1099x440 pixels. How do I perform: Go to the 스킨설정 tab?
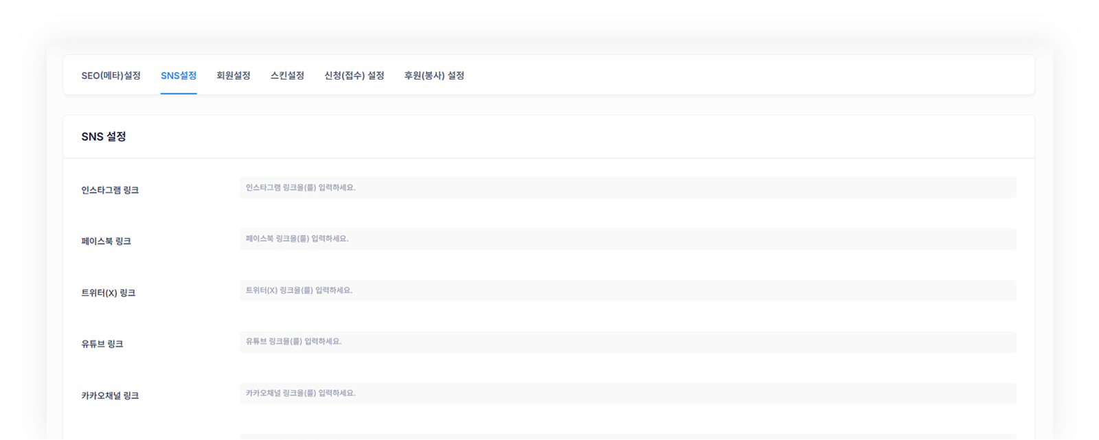[287, 76]
